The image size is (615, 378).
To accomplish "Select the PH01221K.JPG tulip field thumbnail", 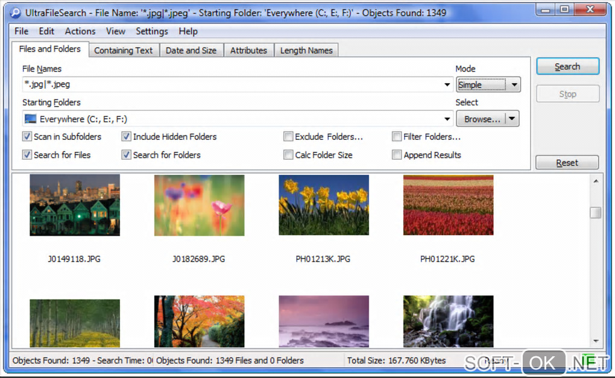I will tap(449, 205).
